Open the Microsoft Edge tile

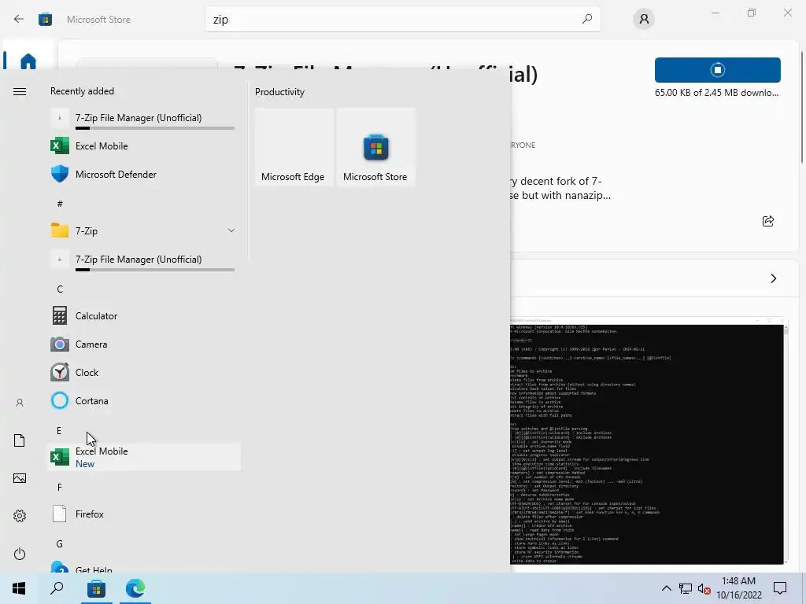tap(294, 147)
